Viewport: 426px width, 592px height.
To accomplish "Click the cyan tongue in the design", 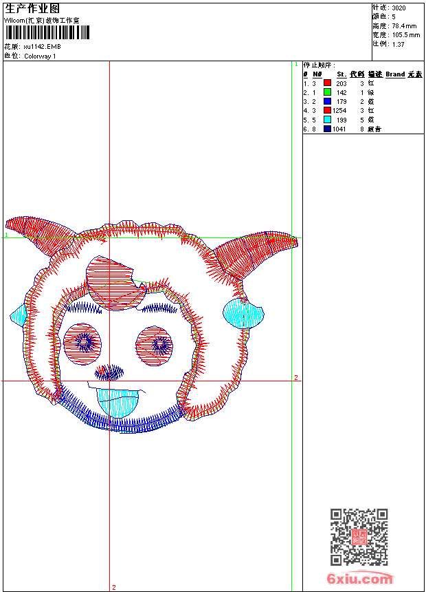I will tap(117, 403).
